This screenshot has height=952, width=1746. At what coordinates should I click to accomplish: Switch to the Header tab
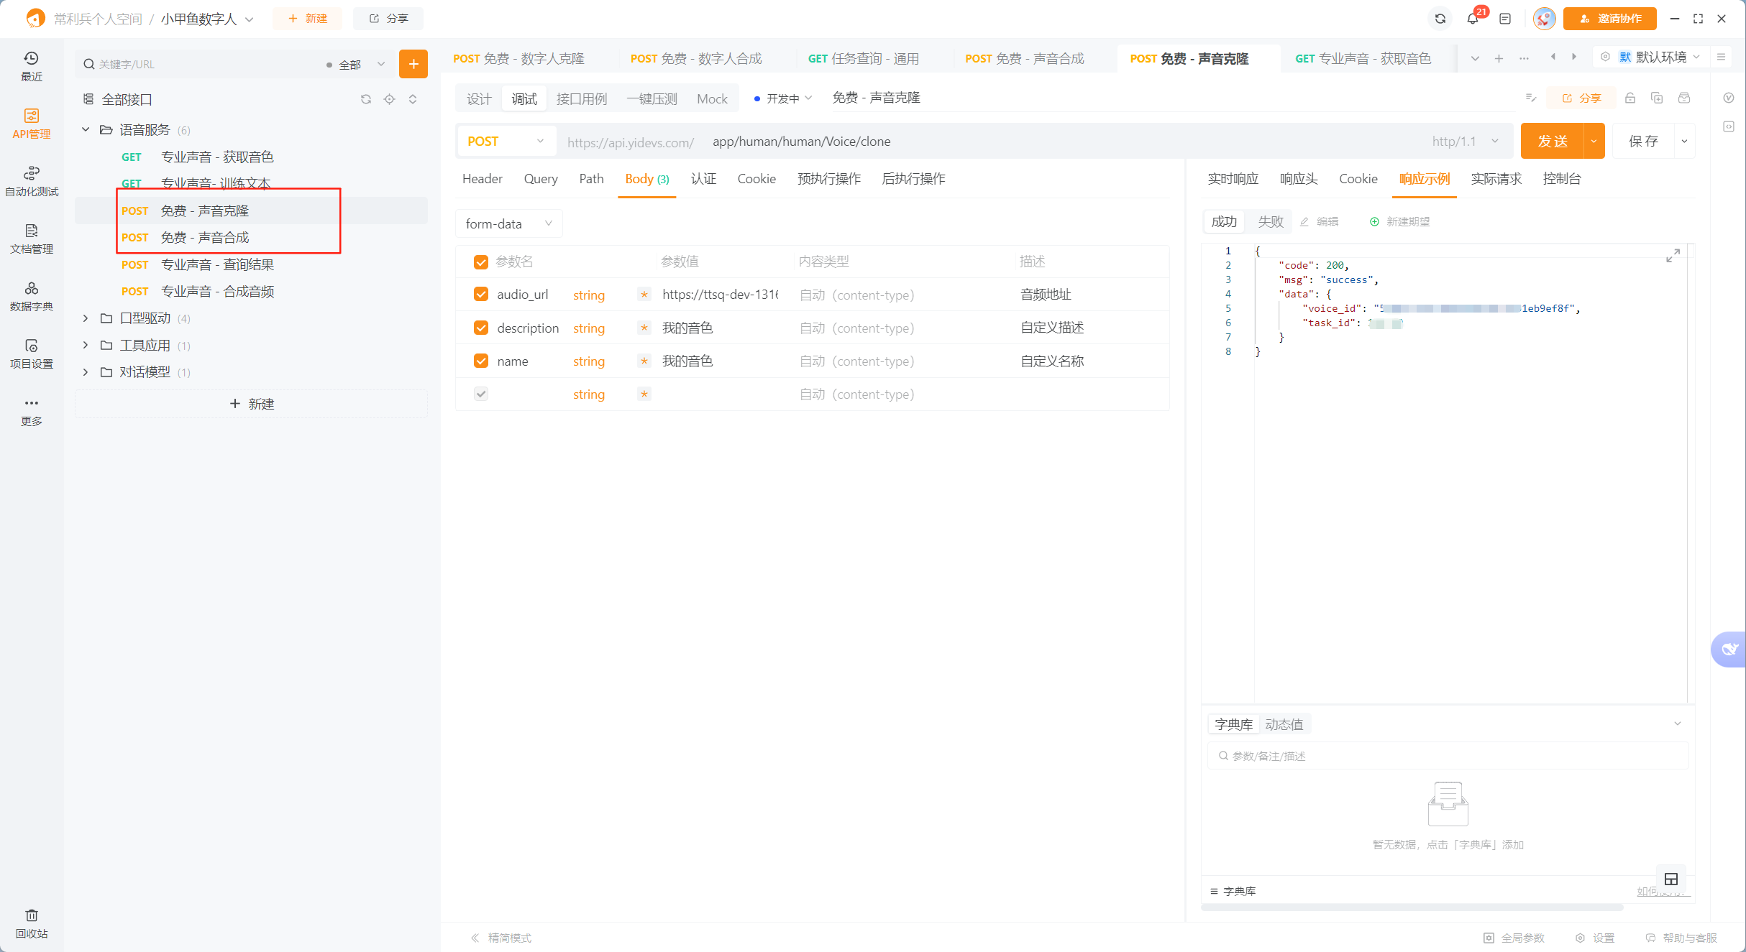[x=482, y=179]
